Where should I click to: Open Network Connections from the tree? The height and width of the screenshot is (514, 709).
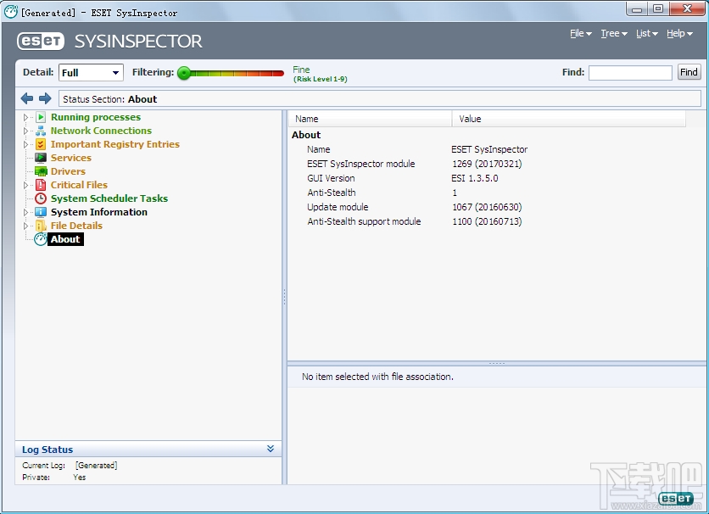(41, 130)
